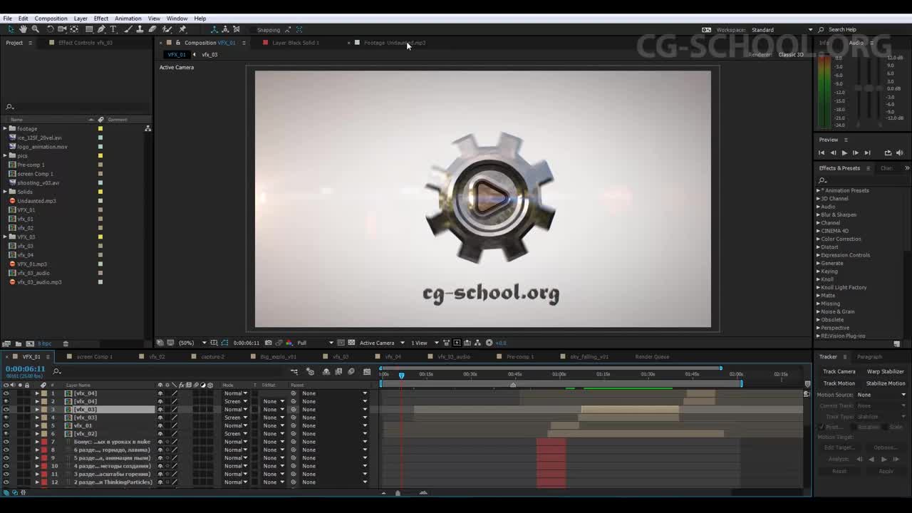Viewport: 912px width, 513px height.
Task: Click the Track Camera button
Action: (x=839, y=371)
